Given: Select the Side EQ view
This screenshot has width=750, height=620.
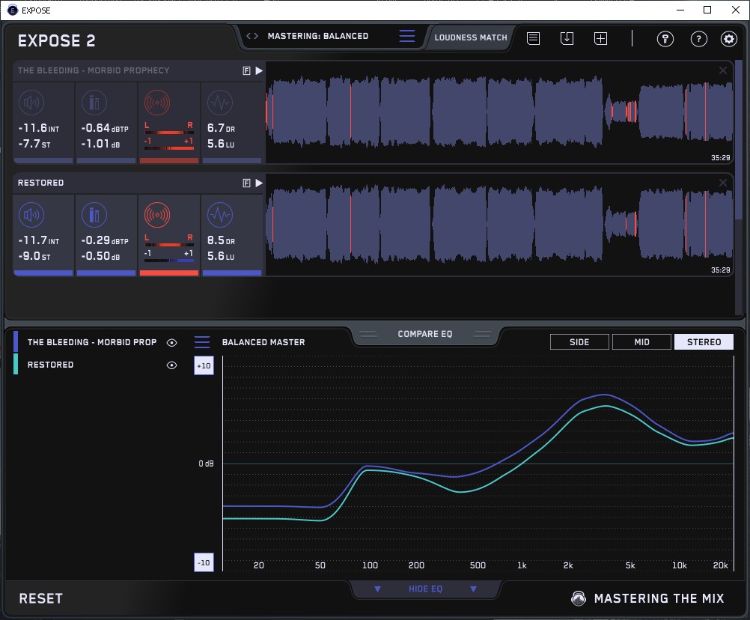Looking at the screenshot, I should [579, 342].
